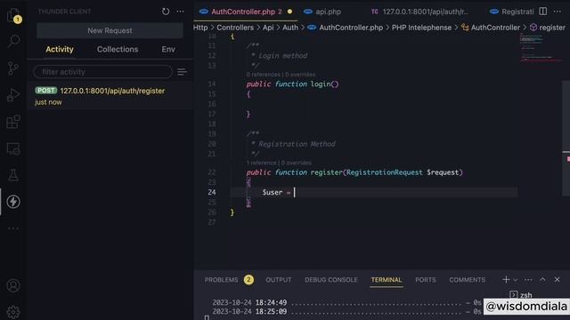The width and height of the screenshot is (570, 320).
Task: Close the bottom panel
Action: tap(557, 280)
